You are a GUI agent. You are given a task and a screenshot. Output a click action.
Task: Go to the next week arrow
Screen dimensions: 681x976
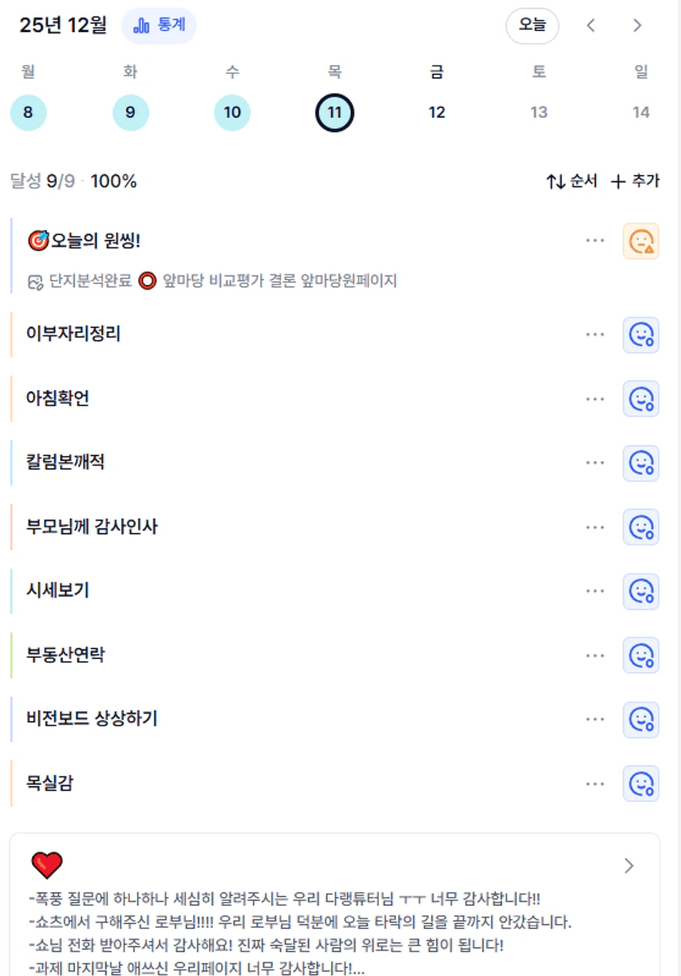[637, 26]
